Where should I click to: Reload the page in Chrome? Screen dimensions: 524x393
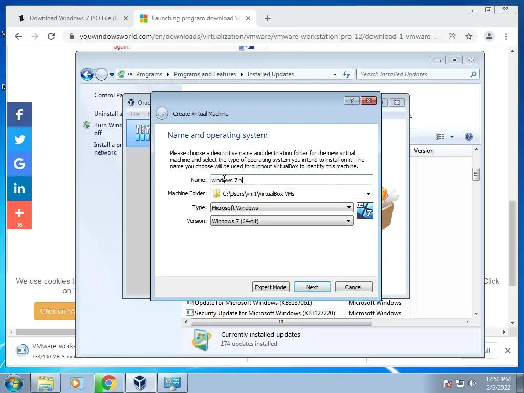click(51, 36)
